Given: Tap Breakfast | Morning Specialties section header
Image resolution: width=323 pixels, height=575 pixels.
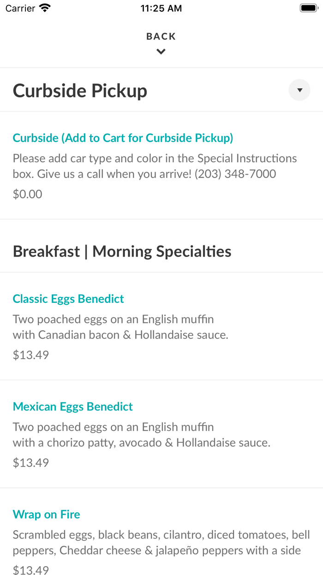Looking at the screenshot, I should coord(122,251).
